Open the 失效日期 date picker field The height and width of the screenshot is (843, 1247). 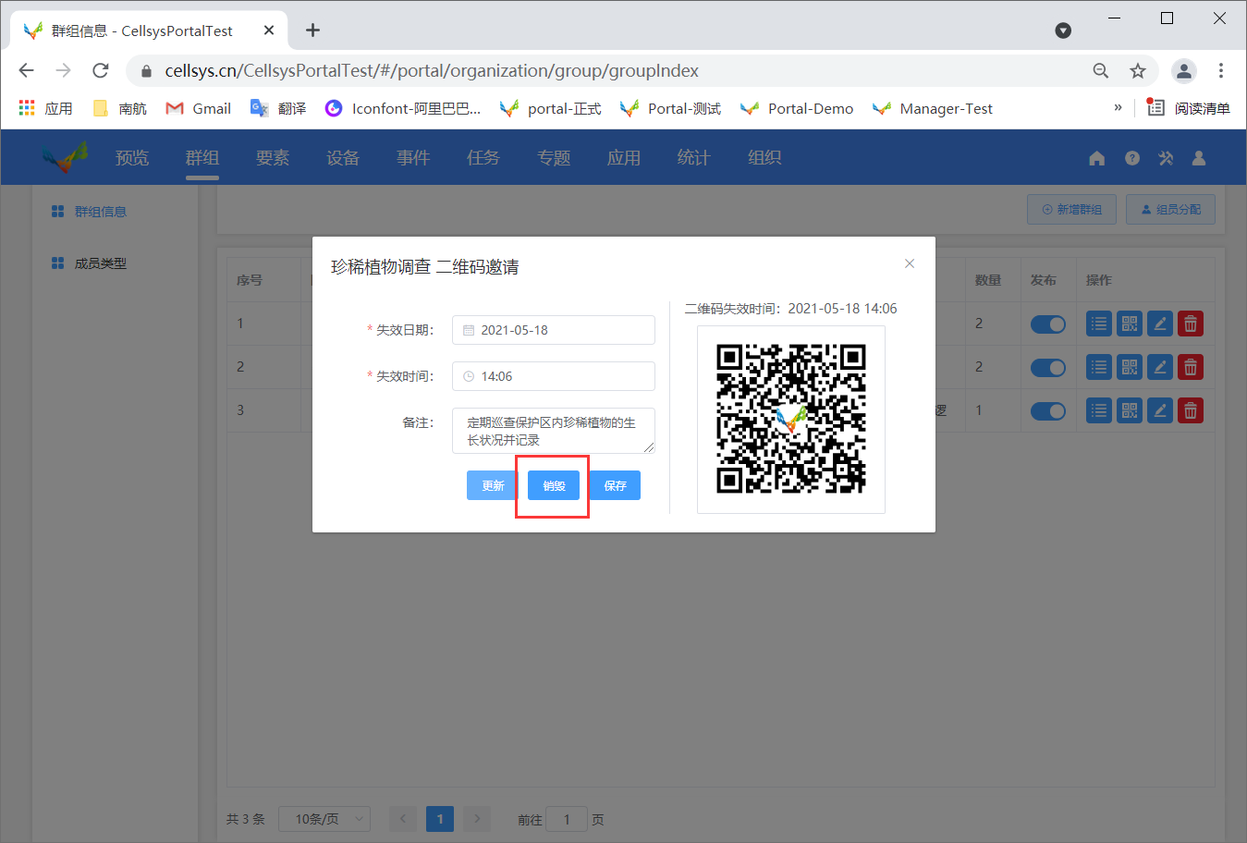point(554,330)
